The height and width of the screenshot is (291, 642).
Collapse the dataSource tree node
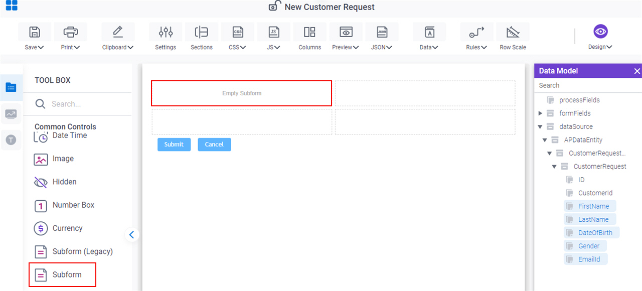click(x=540, y=126)
